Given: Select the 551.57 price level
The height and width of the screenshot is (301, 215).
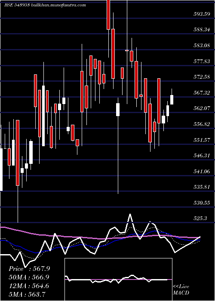Looking at the screenshot, I should (x=201, y=140).
